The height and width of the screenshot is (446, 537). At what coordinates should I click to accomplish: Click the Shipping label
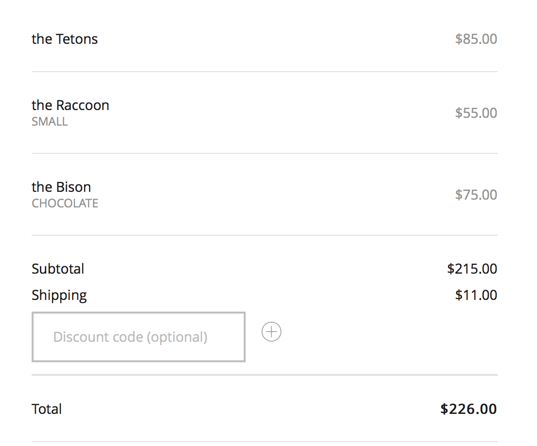click(x=59, y=295)
